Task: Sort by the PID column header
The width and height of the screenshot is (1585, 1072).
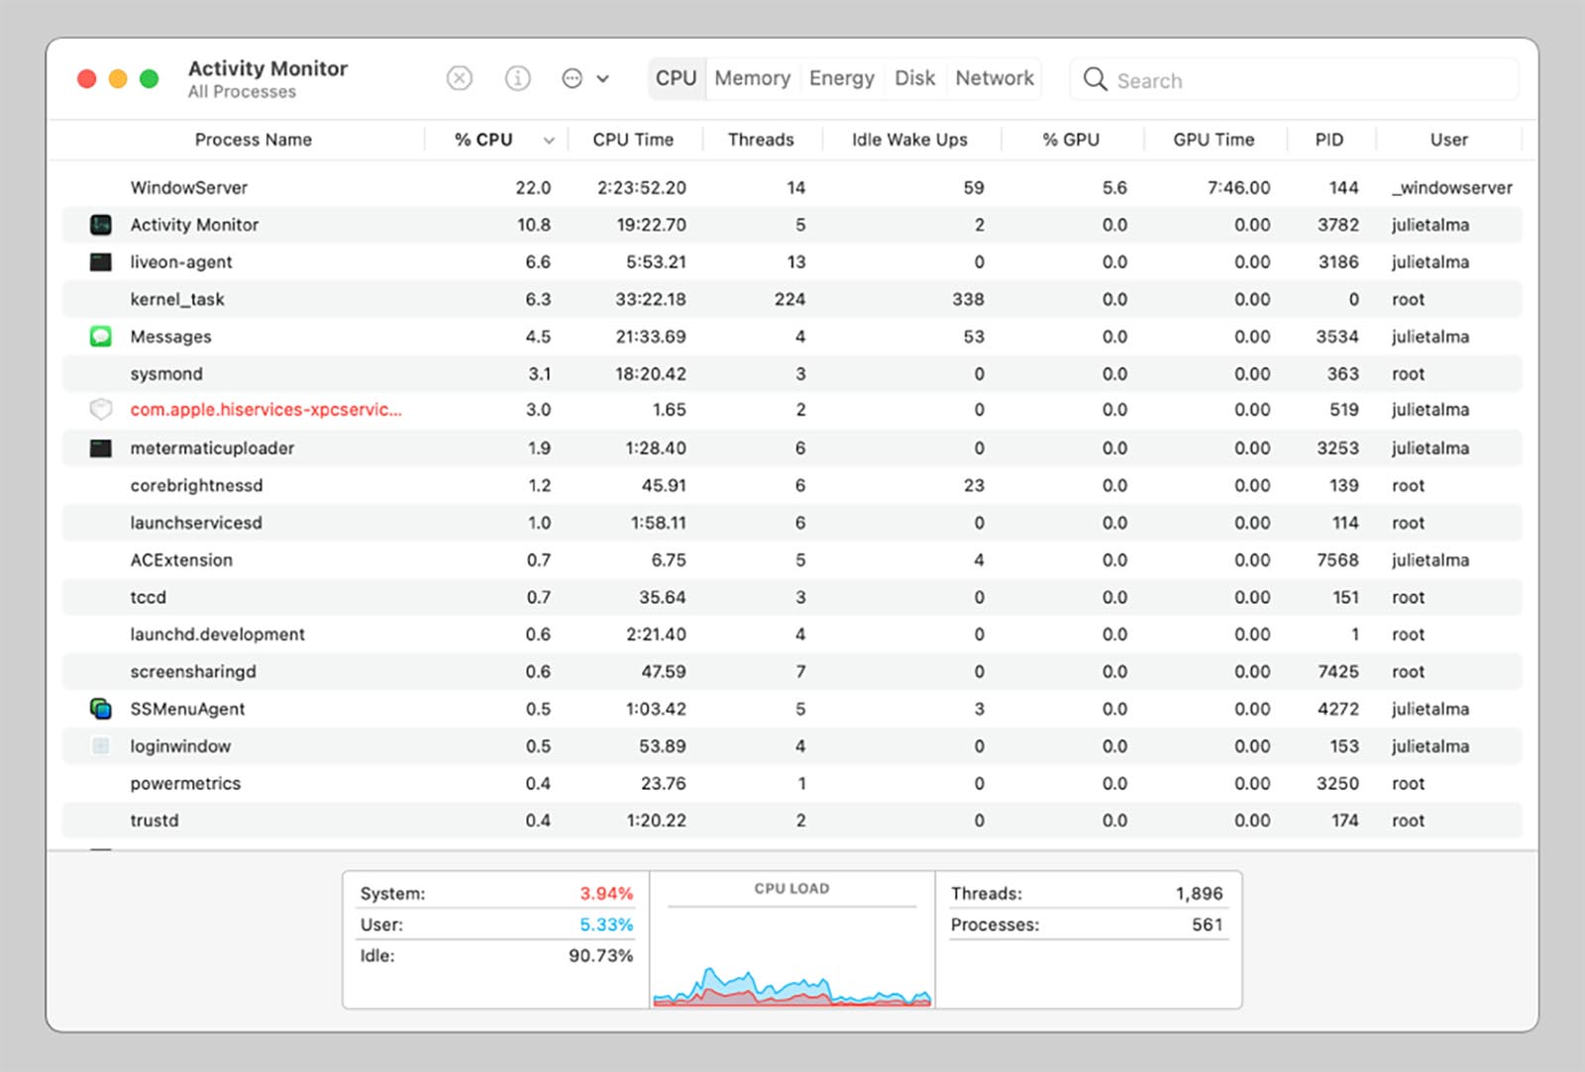Action: point(1329,140)
